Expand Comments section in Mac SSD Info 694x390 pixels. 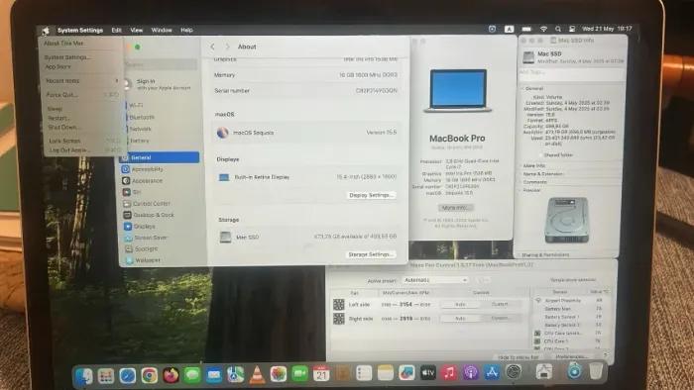click(x=520, y=182)
